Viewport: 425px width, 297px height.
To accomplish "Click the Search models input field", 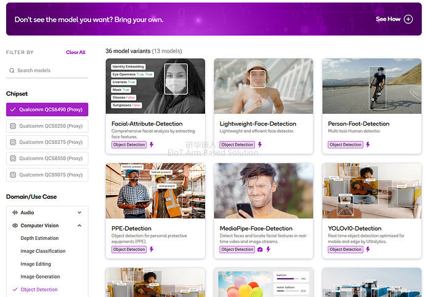I will tap(47, 71).
